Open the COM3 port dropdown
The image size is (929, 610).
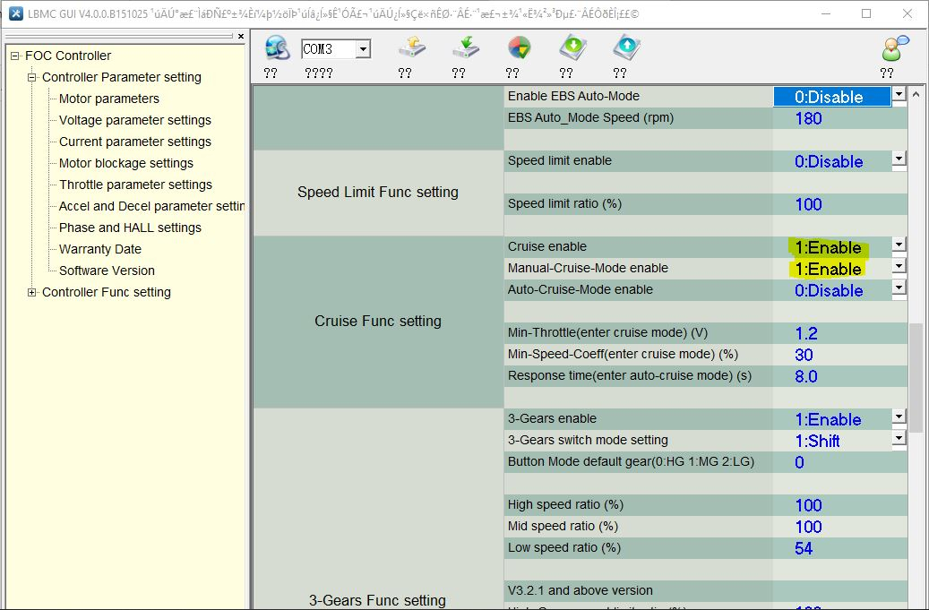[362, 49]
